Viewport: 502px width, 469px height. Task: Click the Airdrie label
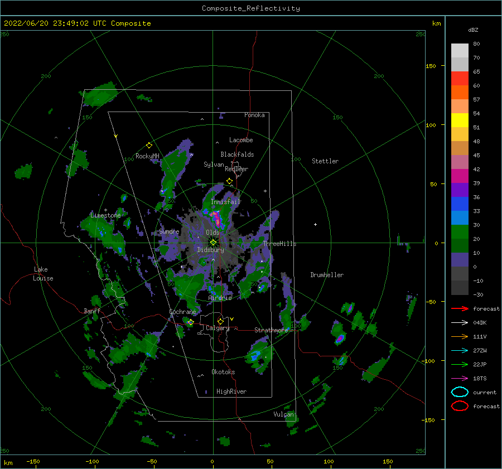[220, 298]
